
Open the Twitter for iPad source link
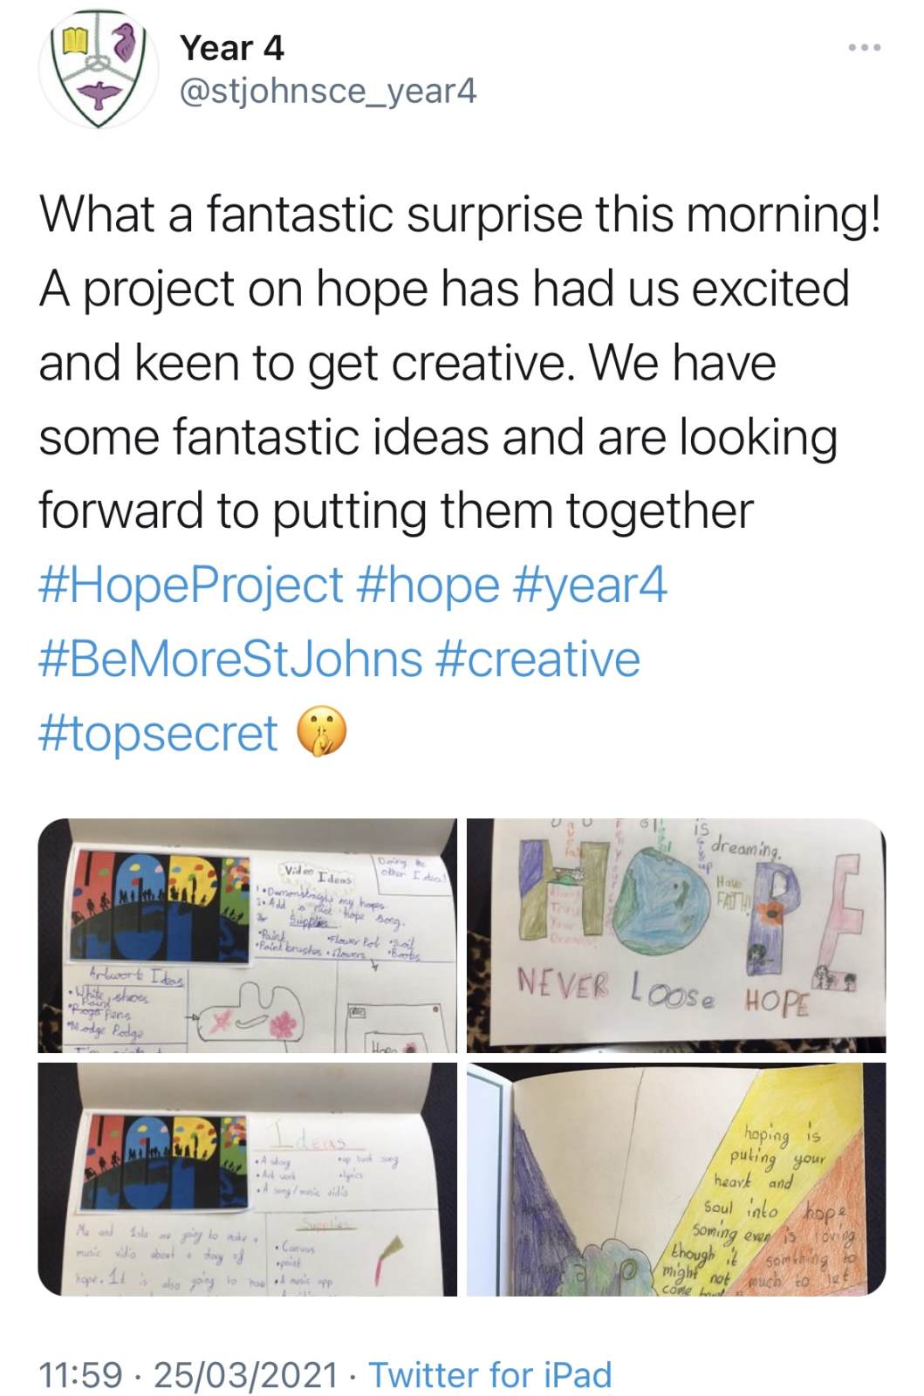point(490,1375)
